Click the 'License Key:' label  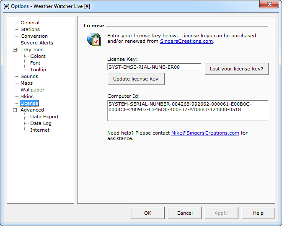tap(122, 59)
